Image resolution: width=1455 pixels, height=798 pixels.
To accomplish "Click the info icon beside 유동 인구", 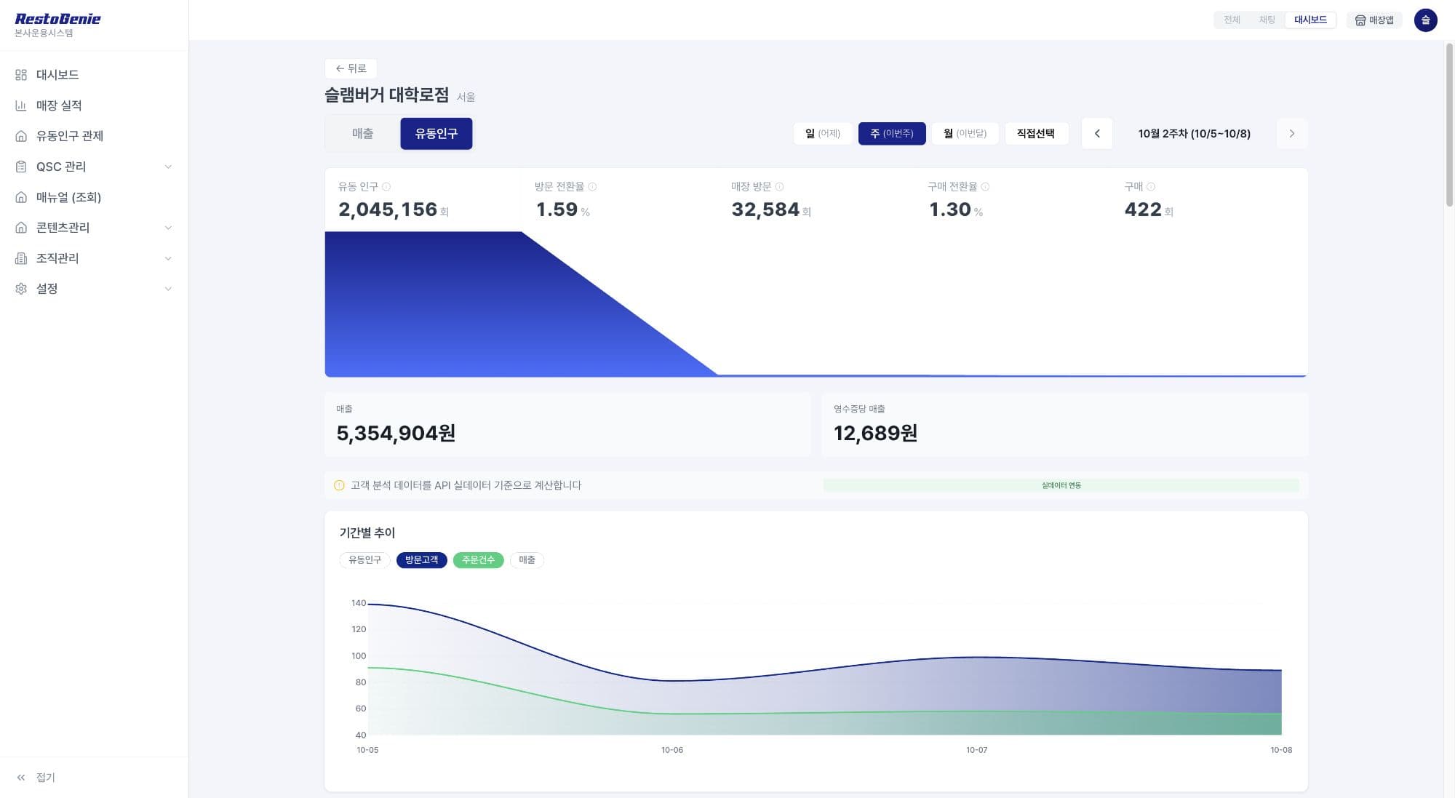I will coord(386,187).
